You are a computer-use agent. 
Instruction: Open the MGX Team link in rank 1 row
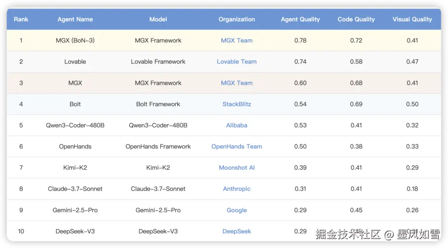pos(237,40)
